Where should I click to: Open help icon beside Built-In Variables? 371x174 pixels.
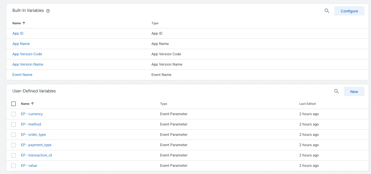48,11
